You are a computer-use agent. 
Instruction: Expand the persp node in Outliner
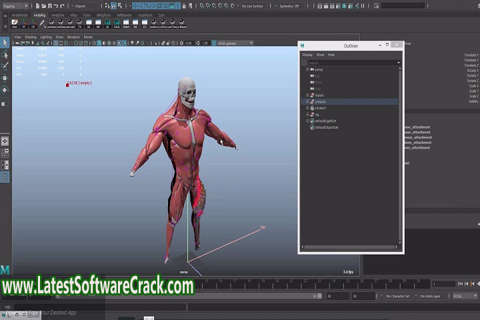point(307,69)
